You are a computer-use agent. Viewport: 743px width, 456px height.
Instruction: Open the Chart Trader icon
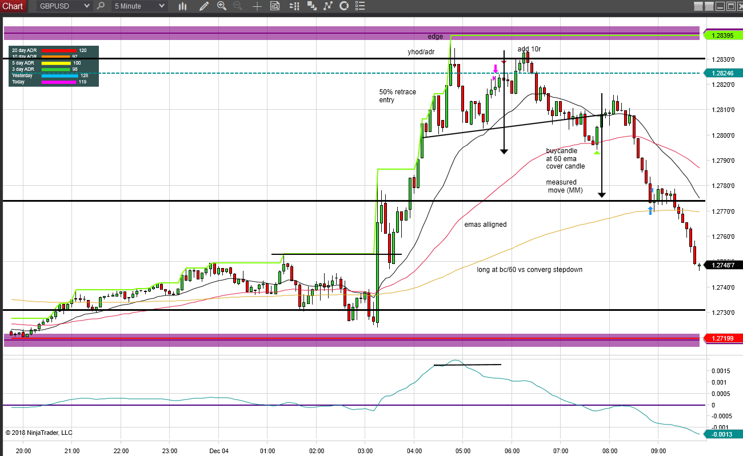[x=293, y=6]
